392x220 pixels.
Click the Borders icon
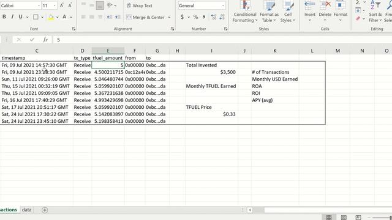(x=36, y=17)
